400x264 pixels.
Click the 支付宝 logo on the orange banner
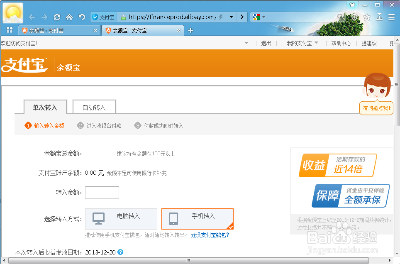(24, 65)
